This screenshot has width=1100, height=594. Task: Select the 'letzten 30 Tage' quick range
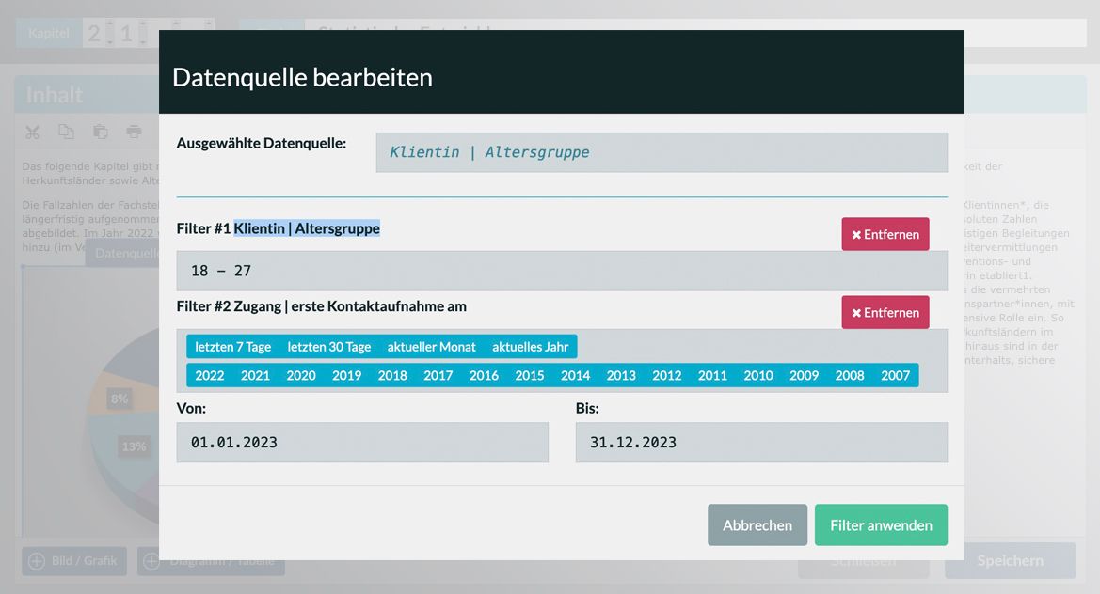coord(328,347)
